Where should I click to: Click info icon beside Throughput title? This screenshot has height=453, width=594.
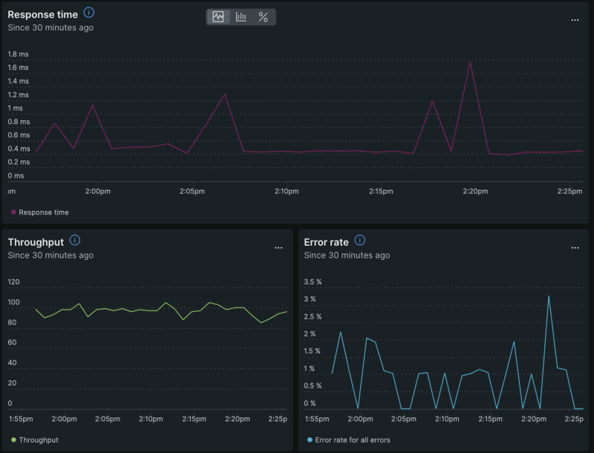[x=74, y=241]
